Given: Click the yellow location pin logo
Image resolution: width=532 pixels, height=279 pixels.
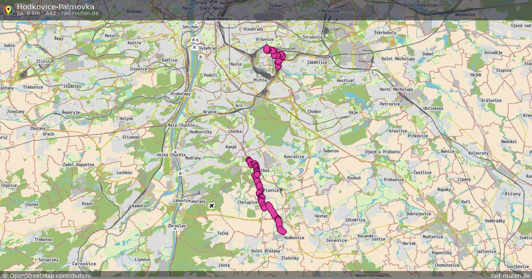Looking at the screenshot, I should coord(8,9).
